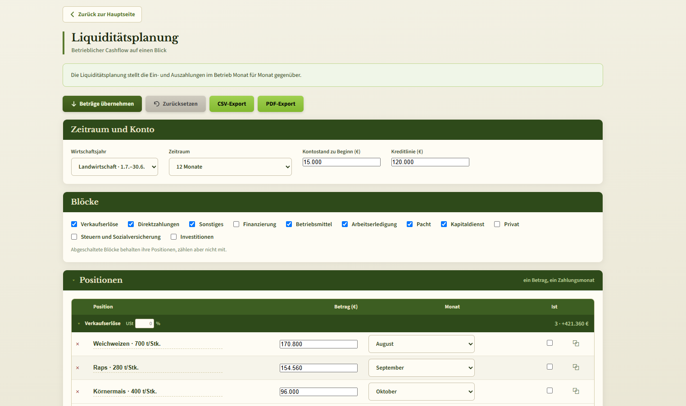Uncheck the Pacht block
Screen dimensions: 686x406
409,224
